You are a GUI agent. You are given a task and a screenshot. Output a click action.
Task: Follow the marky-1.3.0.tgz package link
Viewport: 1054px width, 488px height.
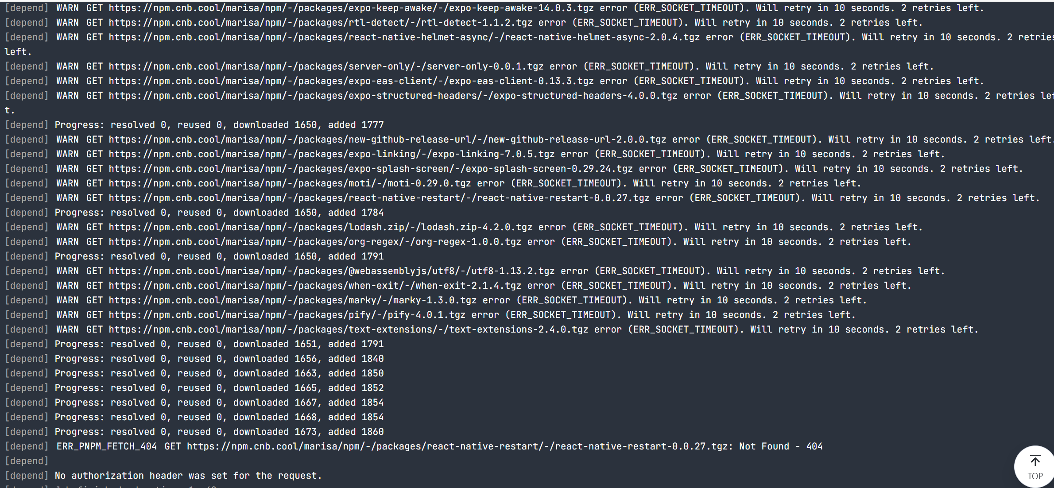292,300
